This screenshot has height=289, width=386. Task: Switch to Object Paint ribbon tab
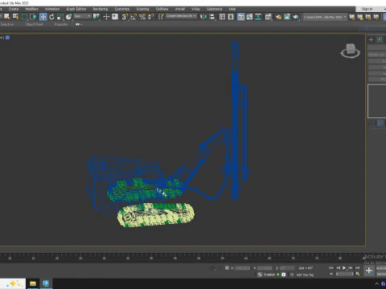(x=34, y=24)
